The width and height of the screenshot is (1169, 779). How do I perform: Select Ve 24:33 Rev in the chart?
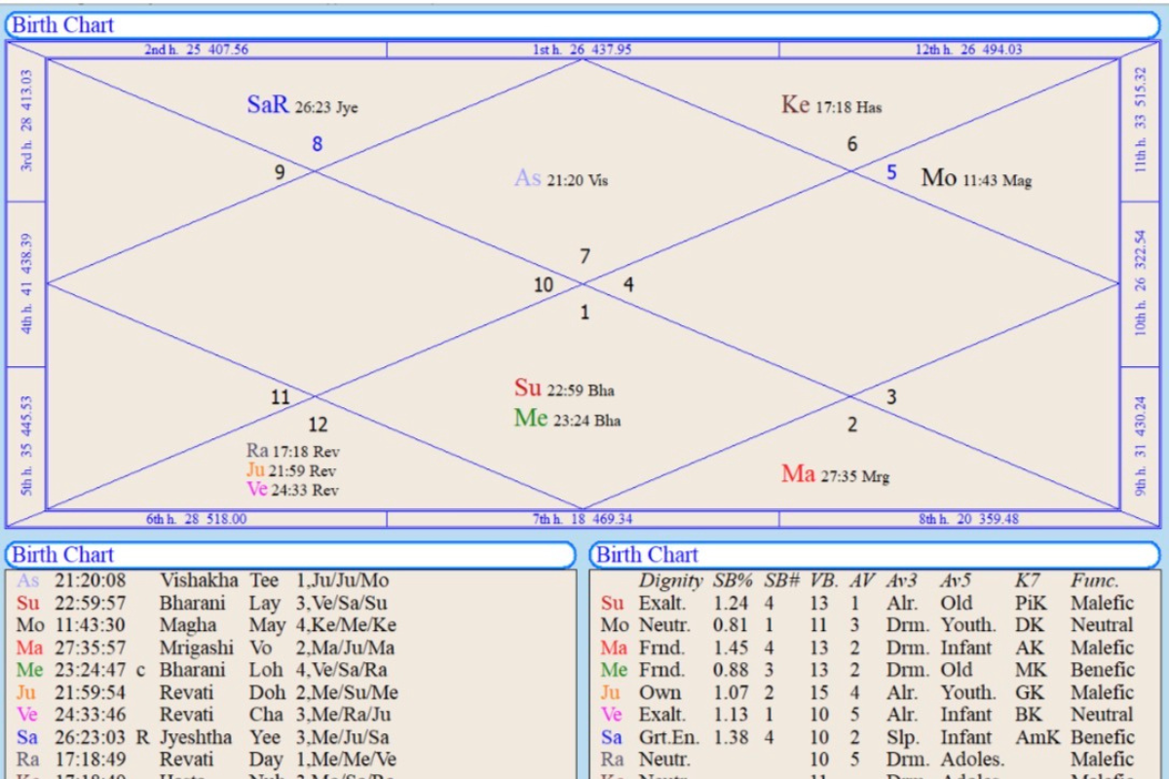tap(292, 490)
